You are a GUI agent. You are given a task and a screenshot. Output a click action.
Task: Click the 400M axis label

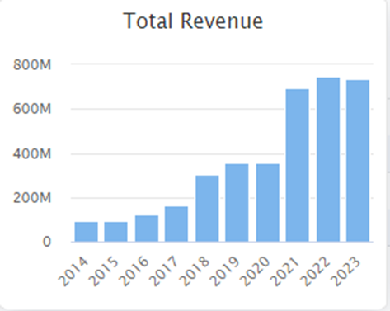(x=32, y=154)
